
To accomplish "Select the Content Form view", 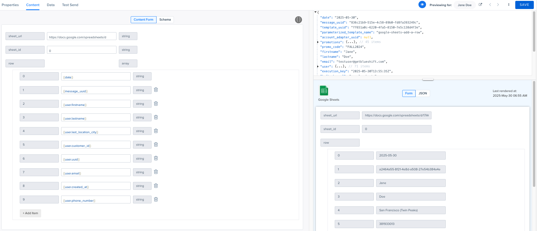I will 143,20.
